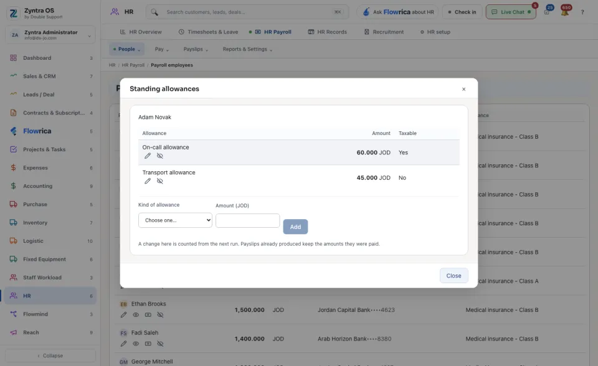The height and width of the screenshot is (366, 598).
Task: Open the Dashboard sidebar item
Action: [x=50, y=58]
